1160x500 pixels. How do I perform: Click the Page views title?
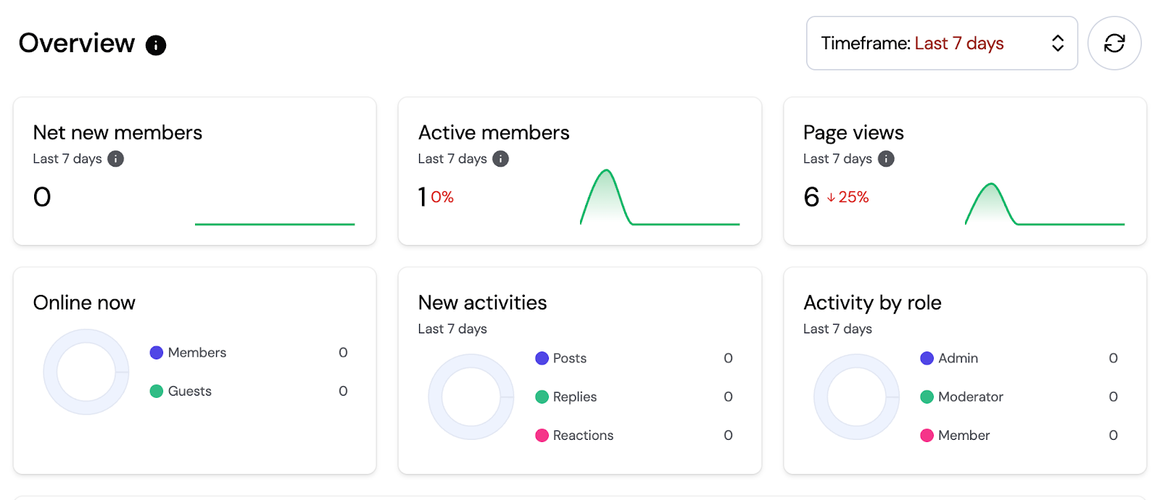tap(853, 133)
